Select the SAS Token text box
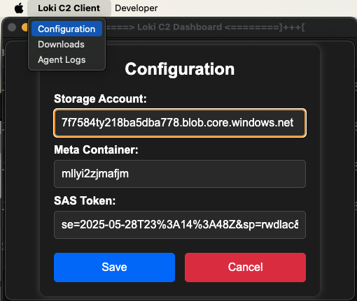Screen dimensions: 357x301 pyautogui.click(x=180, y=225)
